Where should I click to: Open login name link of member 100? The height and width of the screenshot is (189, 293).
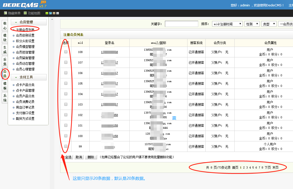pos(110,136)
